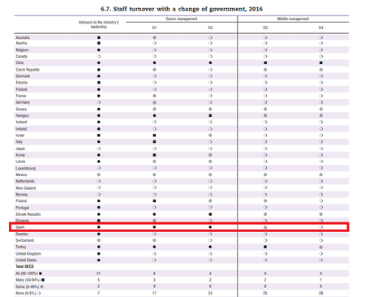Click the Chile row label
Image resolution: width=365 pixels, height=297 pixels.
click(19, 62)
